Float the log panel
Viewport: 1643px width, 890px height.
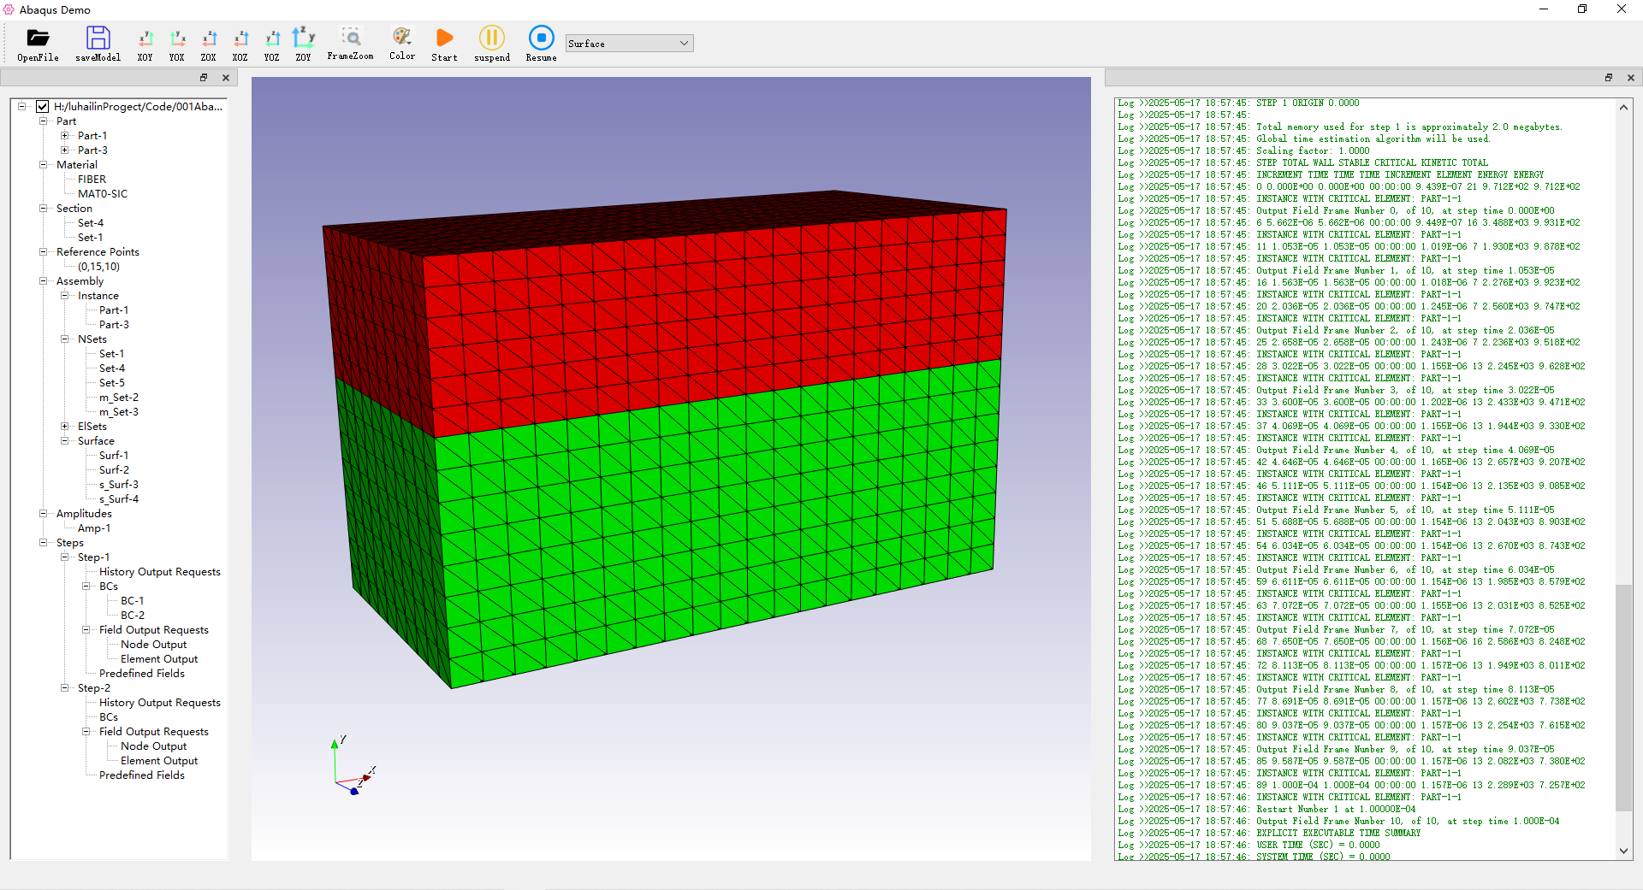tap(1609, 78)
